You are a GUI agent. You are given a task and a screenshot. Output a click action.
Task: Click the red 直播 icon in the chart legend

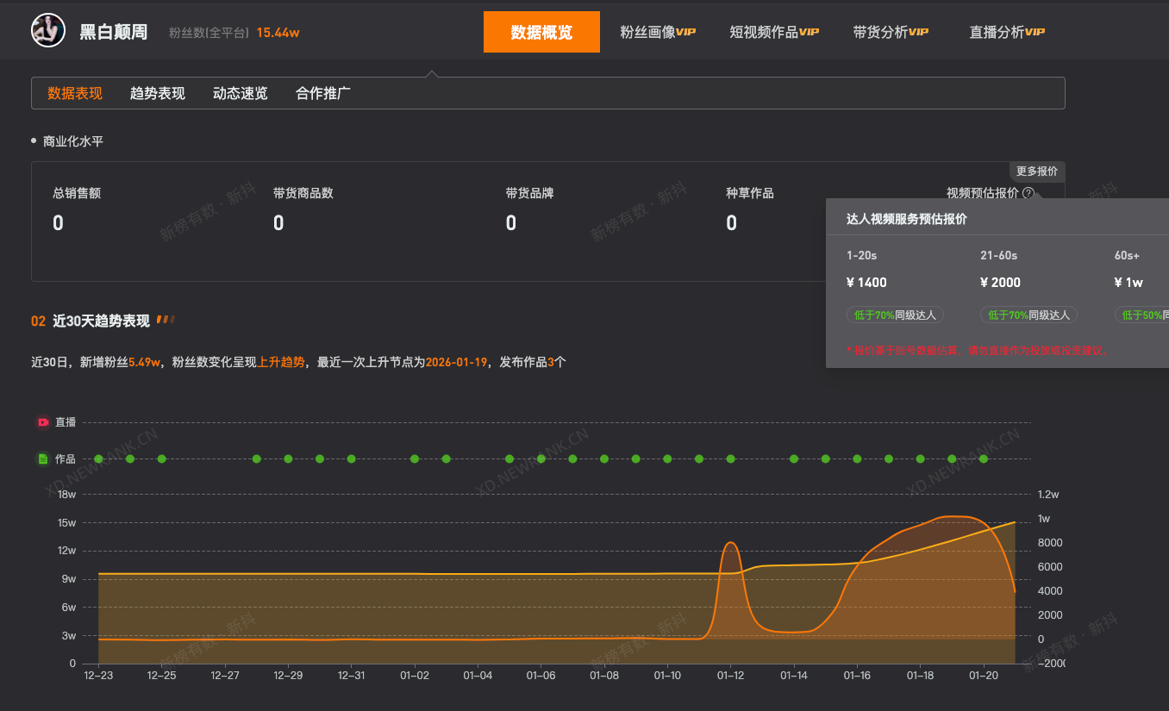click(42, 421)
